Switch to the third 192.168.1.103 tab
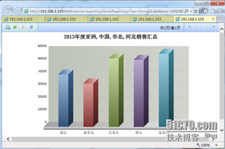This screenshot has height=149, width=225. click(x=109, y=19)
